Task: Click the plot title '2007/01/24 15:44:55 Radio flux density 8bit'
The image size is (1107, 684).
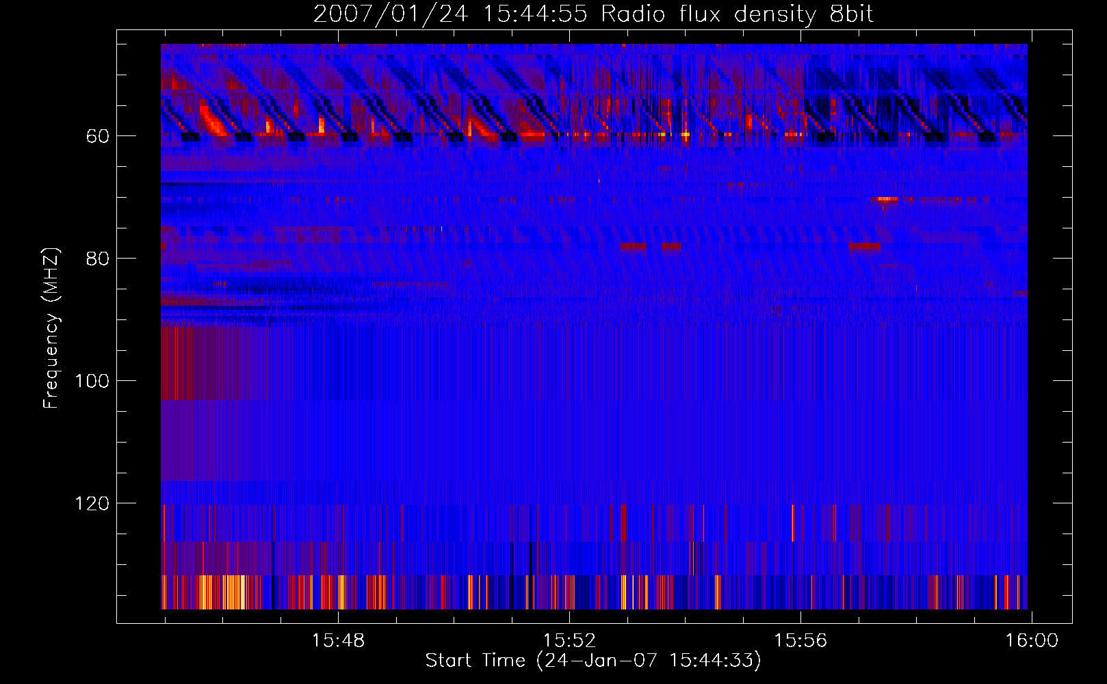Action: coord(593,14)
